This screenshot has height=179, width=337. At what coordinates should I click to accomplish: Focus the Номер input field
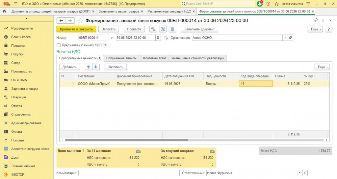tap(93, 38)
